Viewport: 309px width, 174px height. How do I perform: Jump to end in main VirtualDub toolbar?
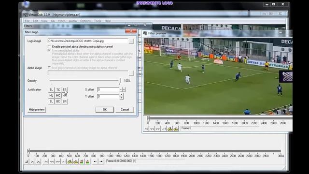point(64,161)
